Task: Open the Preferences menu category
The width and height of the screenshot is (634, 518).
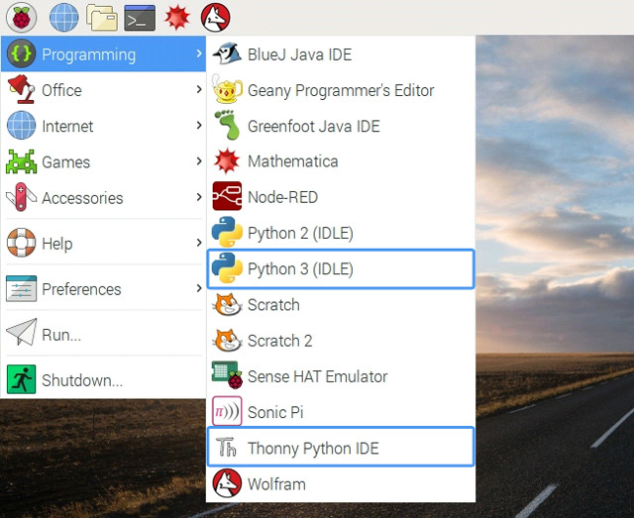Action: pos(103,289)
